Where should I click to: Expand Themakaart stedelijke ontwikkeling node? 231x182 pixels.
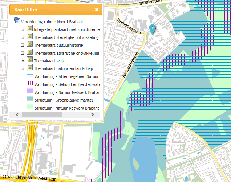(23, 37)
